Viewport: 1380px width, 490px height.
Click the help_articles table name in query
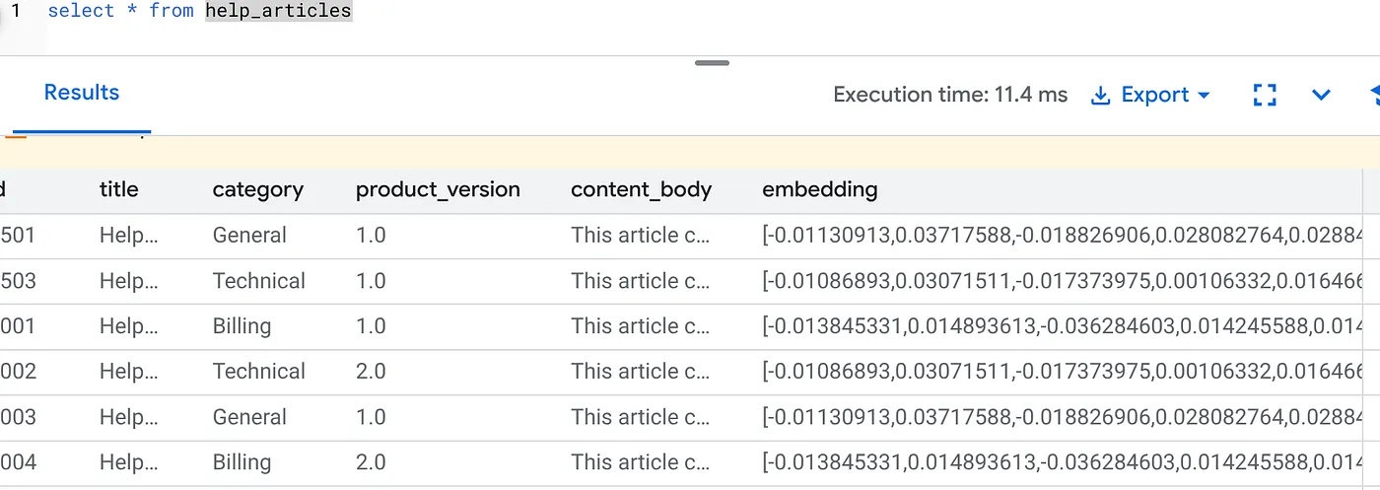(278, 12)
